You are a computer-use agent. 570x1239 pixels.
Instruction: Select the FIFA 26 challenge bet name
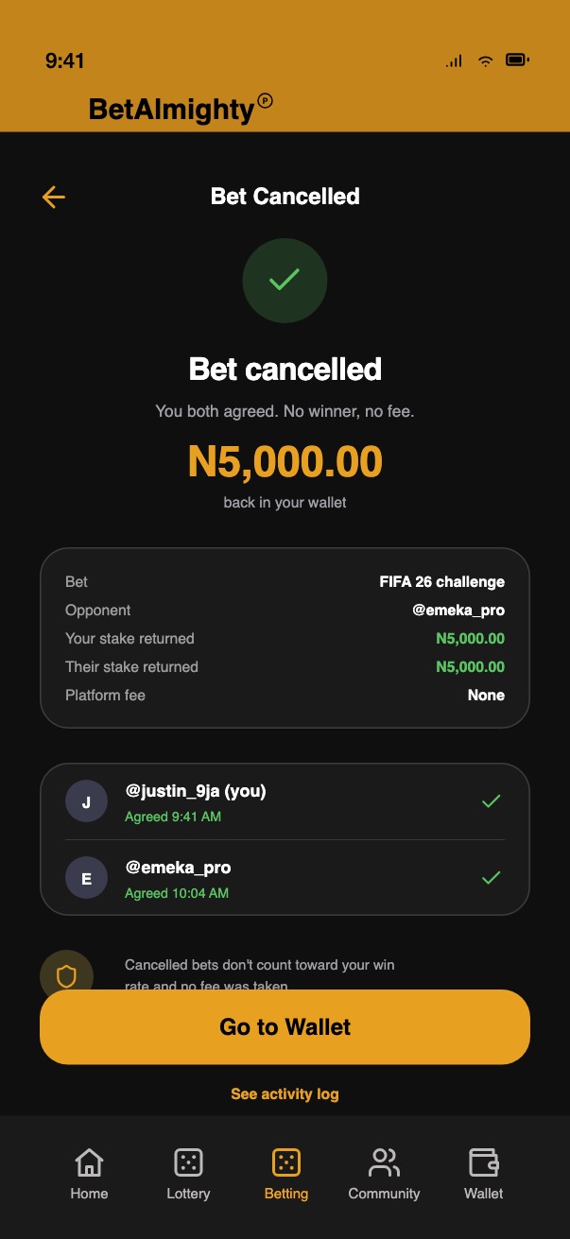(441, 582)
